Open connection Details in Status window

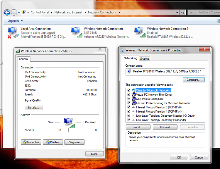[34, 107]
